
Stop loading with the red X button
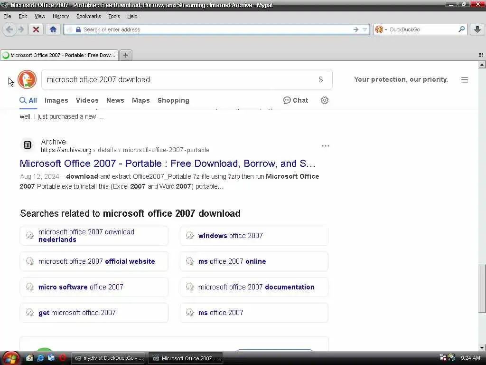click(x=36, y=29)
